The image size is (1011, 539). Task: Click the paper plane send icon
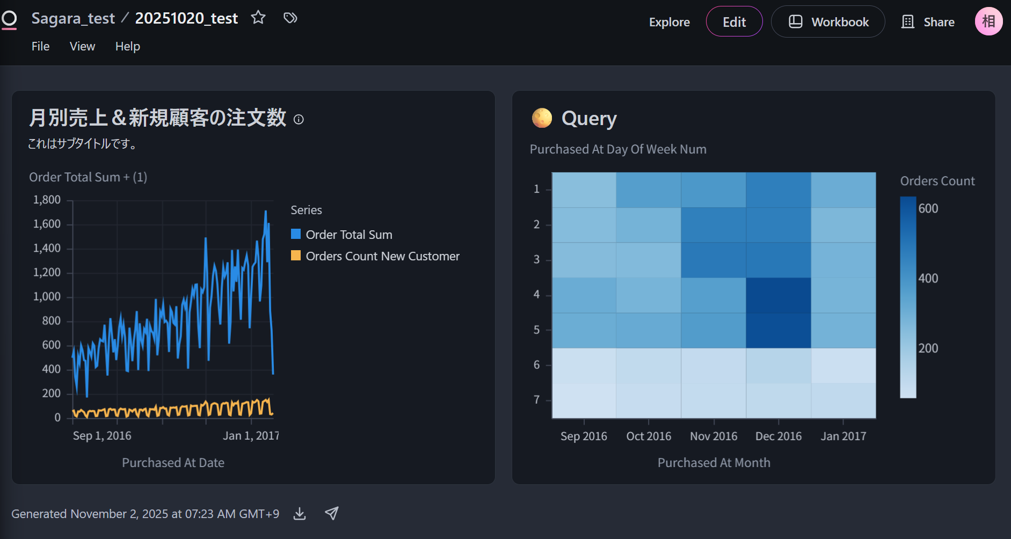[x=332, y=513]
